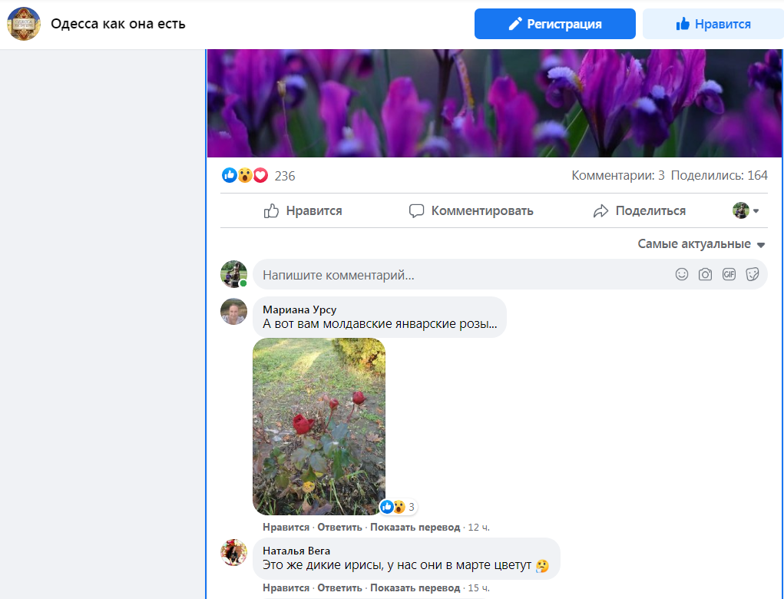Viewport: 784px width, 599px height.
Task: Attach photo using camera icon
Action: pyautogui.click(x=705, y=274)
